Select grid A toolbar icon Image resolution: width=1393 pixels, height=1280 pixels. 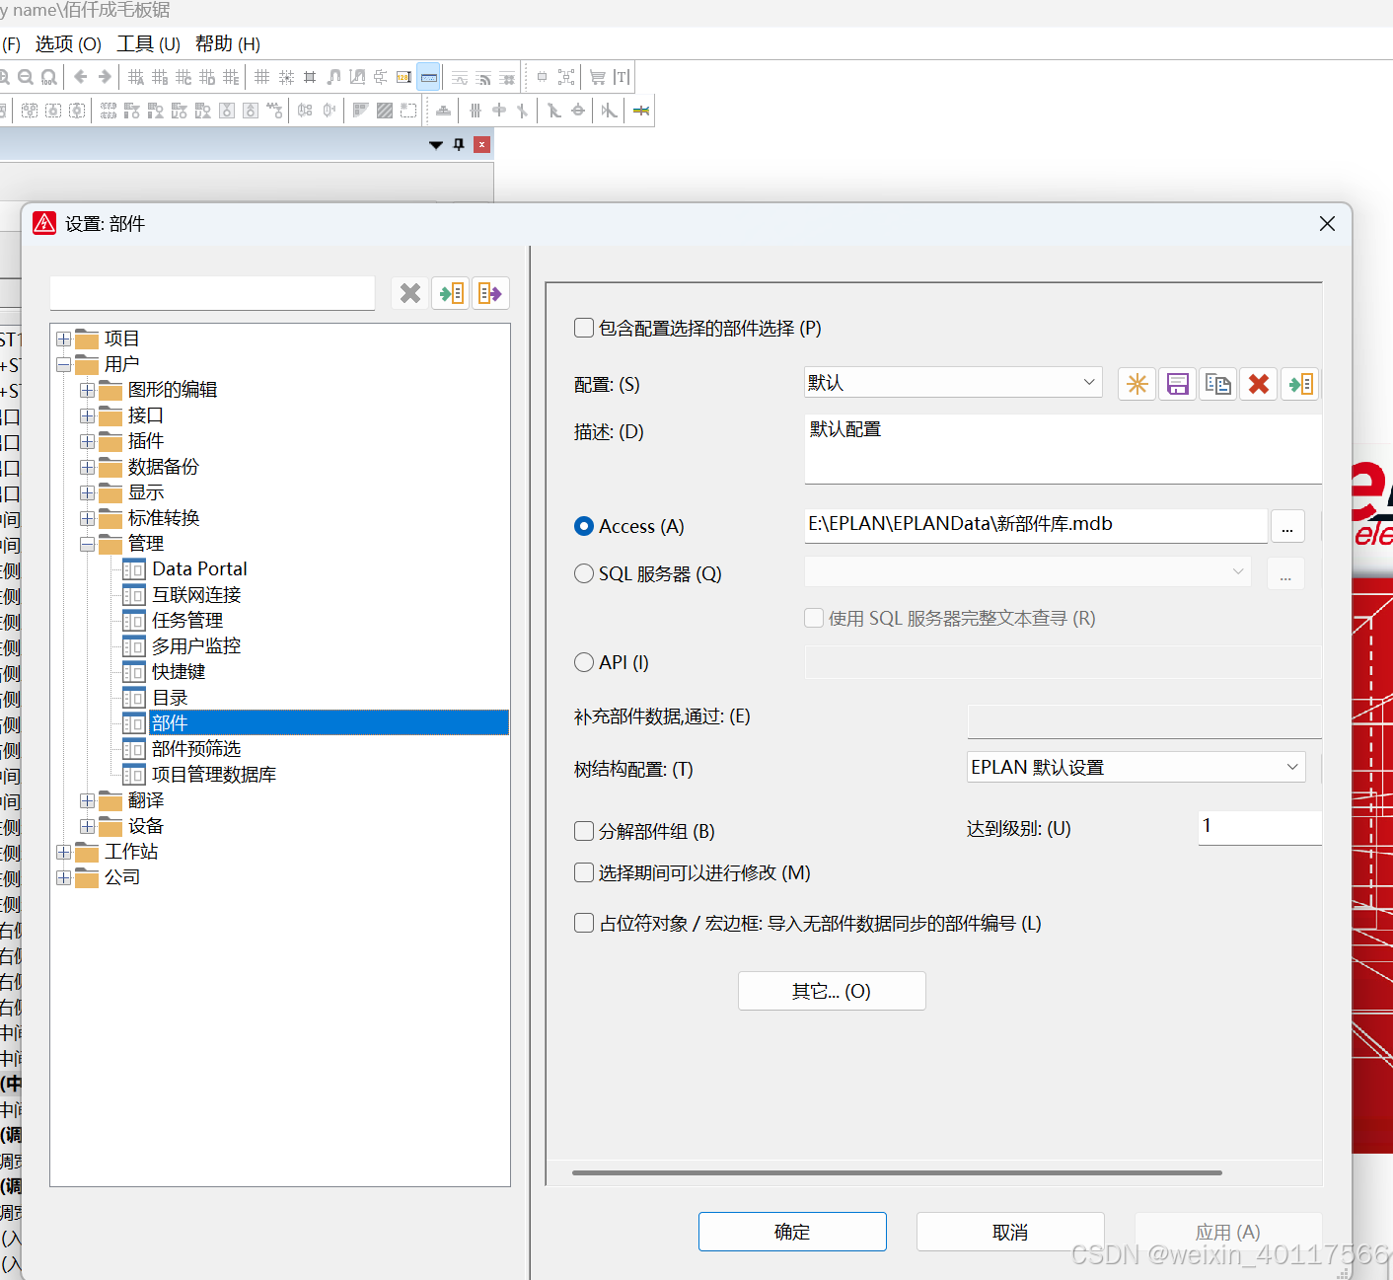click(x=136, y=77)
